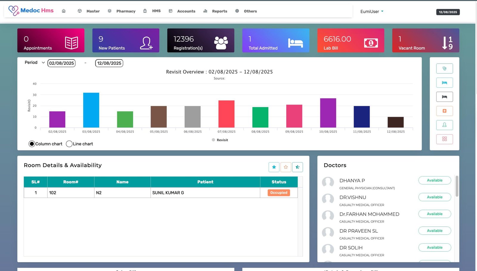Toggle the Revisit legend series

220,140
